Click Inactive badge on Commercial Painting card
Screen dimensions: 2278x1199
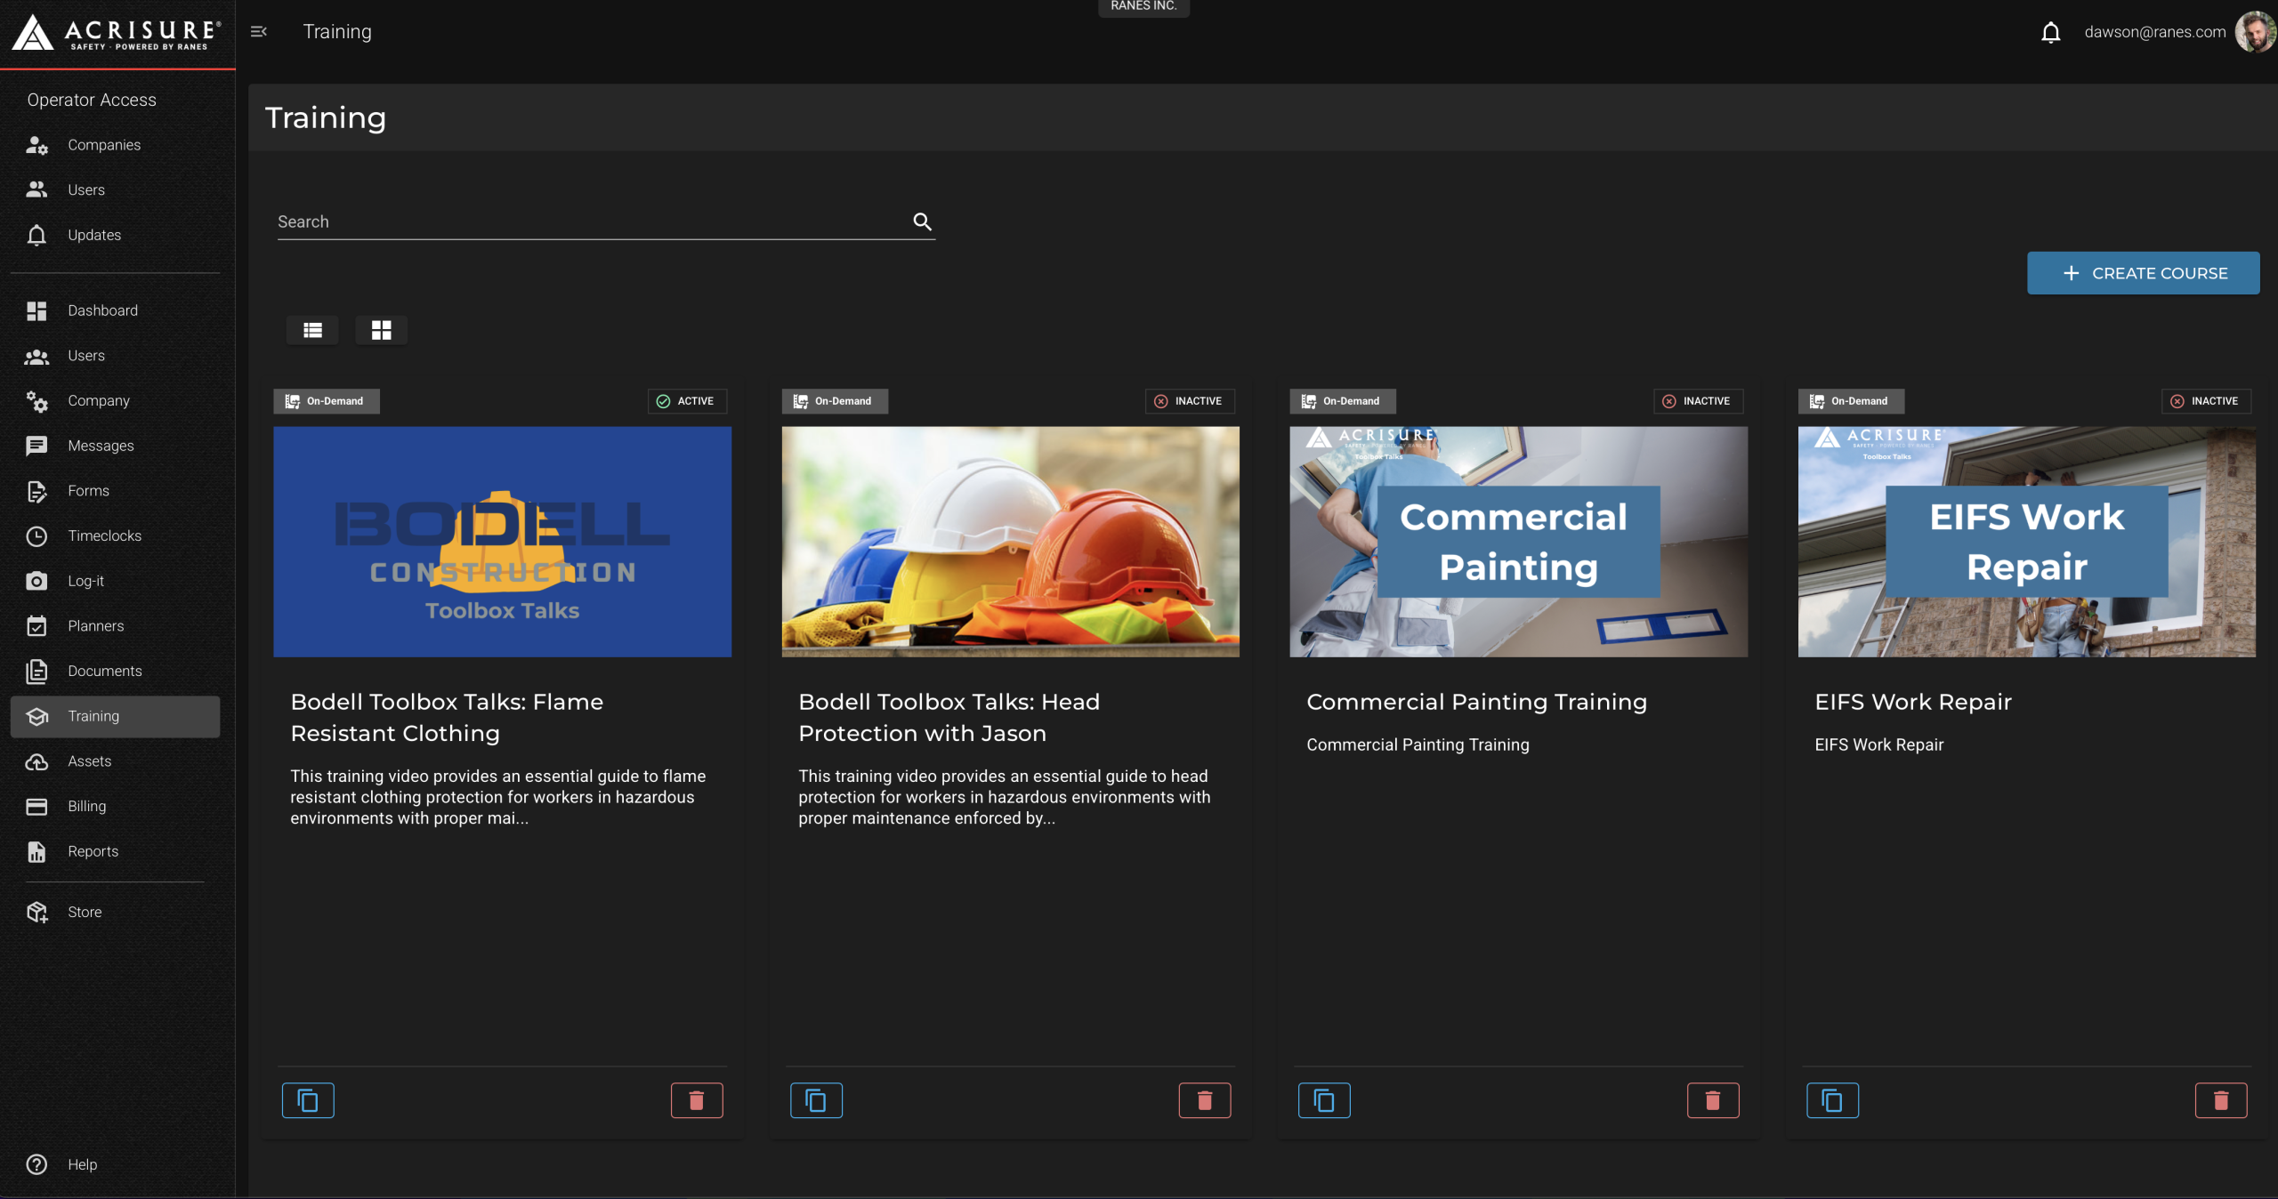(x=1698, y=401)
